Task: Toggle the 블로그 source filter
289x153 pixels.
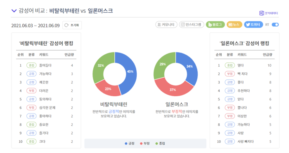Action: pyautogui.click(x=215, y=25)
